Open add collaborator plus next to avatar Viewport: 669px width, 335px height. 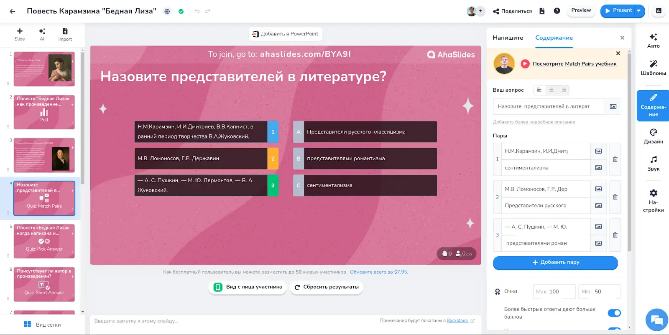point(480,11)
